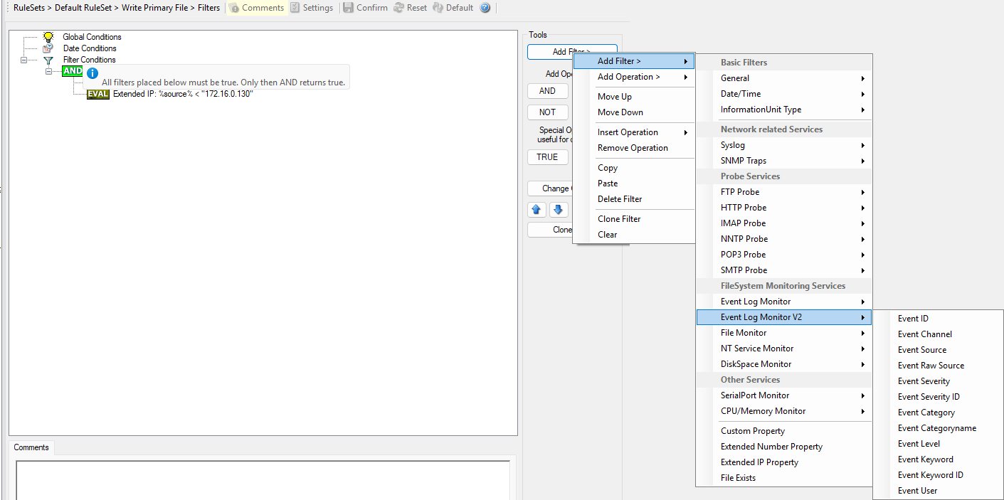Collapse the Filter Conditions tree node

(23, 60)
